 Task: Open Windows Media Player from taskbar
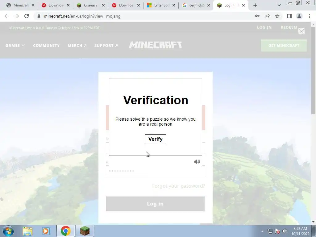[x=46, y=231]
